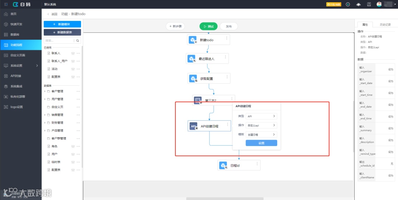Focus the table search input field

59,40
